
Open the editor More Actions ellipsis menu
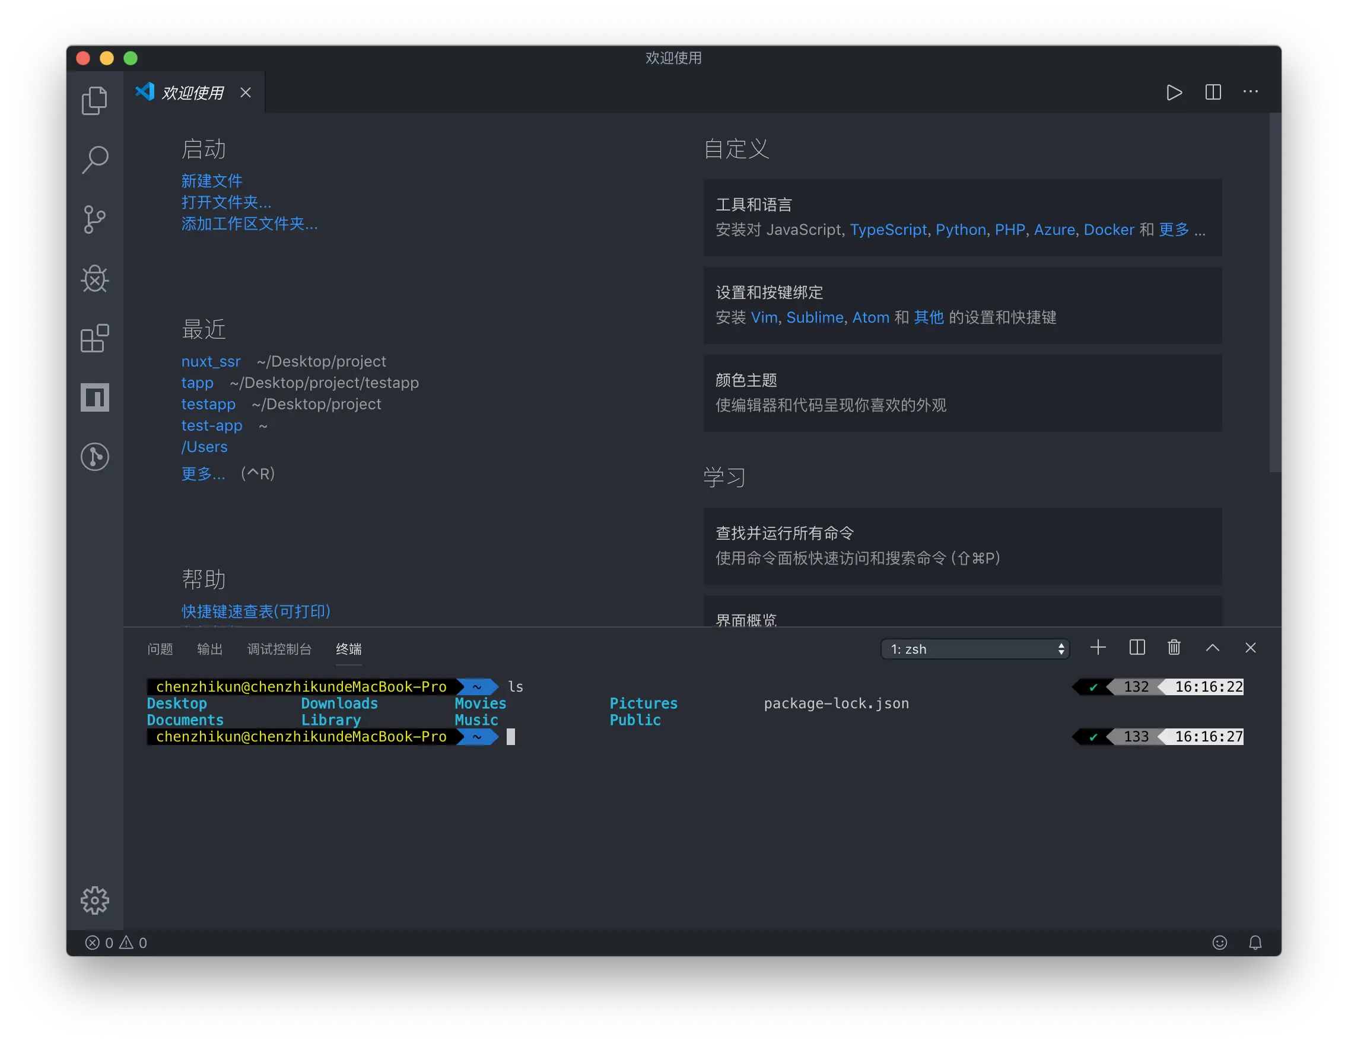(x=1251, y=92)
